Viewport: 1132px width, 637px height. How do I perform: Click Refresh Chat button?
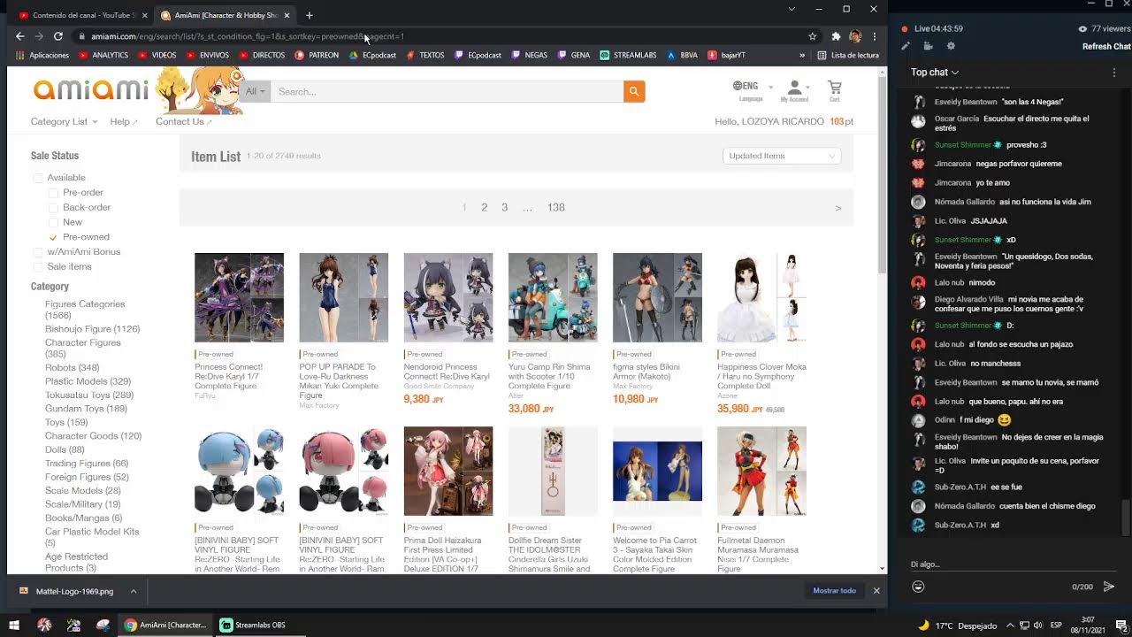(1106, 47)
